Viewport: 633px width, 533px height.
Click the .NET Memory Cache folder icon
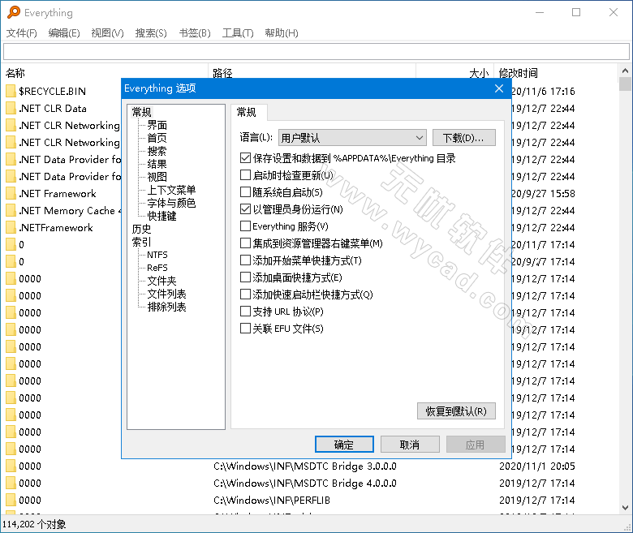[x=11, y=211]
